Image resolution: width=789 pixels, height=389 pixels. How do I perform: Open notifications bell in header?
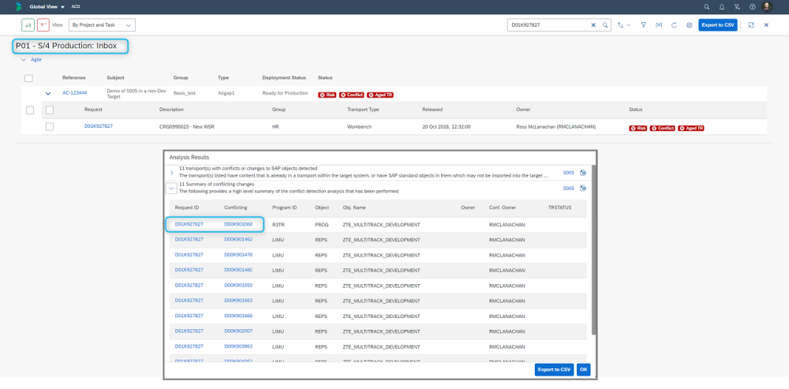[x=721, y=6]
